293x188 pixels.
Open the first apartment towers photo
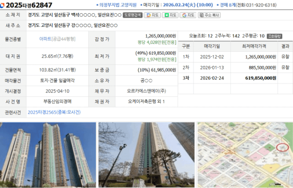tap(48, 154)
